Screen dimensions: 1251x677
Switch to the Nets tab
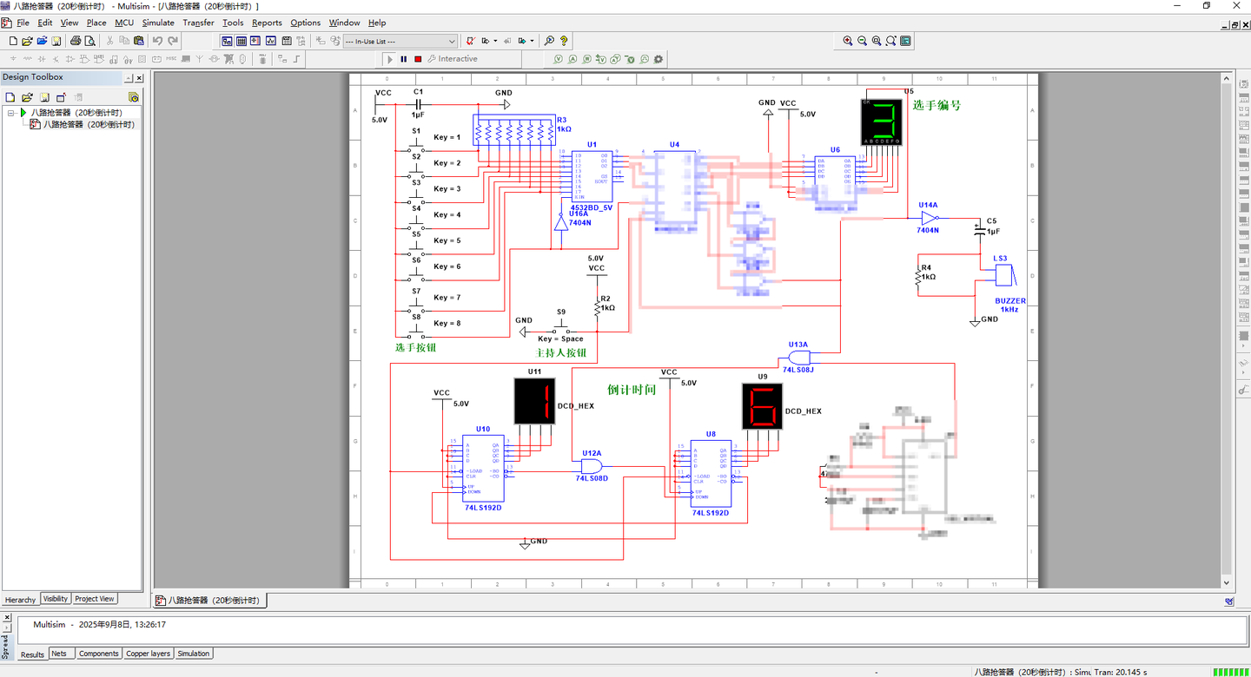[58, 654]
